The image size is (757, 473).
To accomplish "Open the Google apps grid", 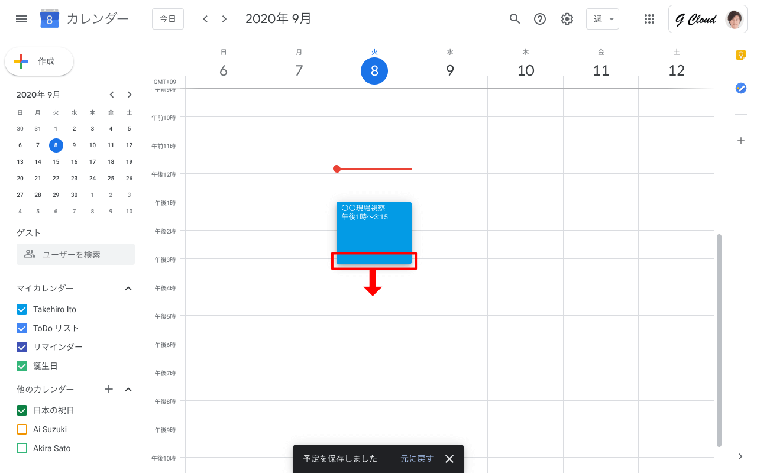I will [649, 19].
